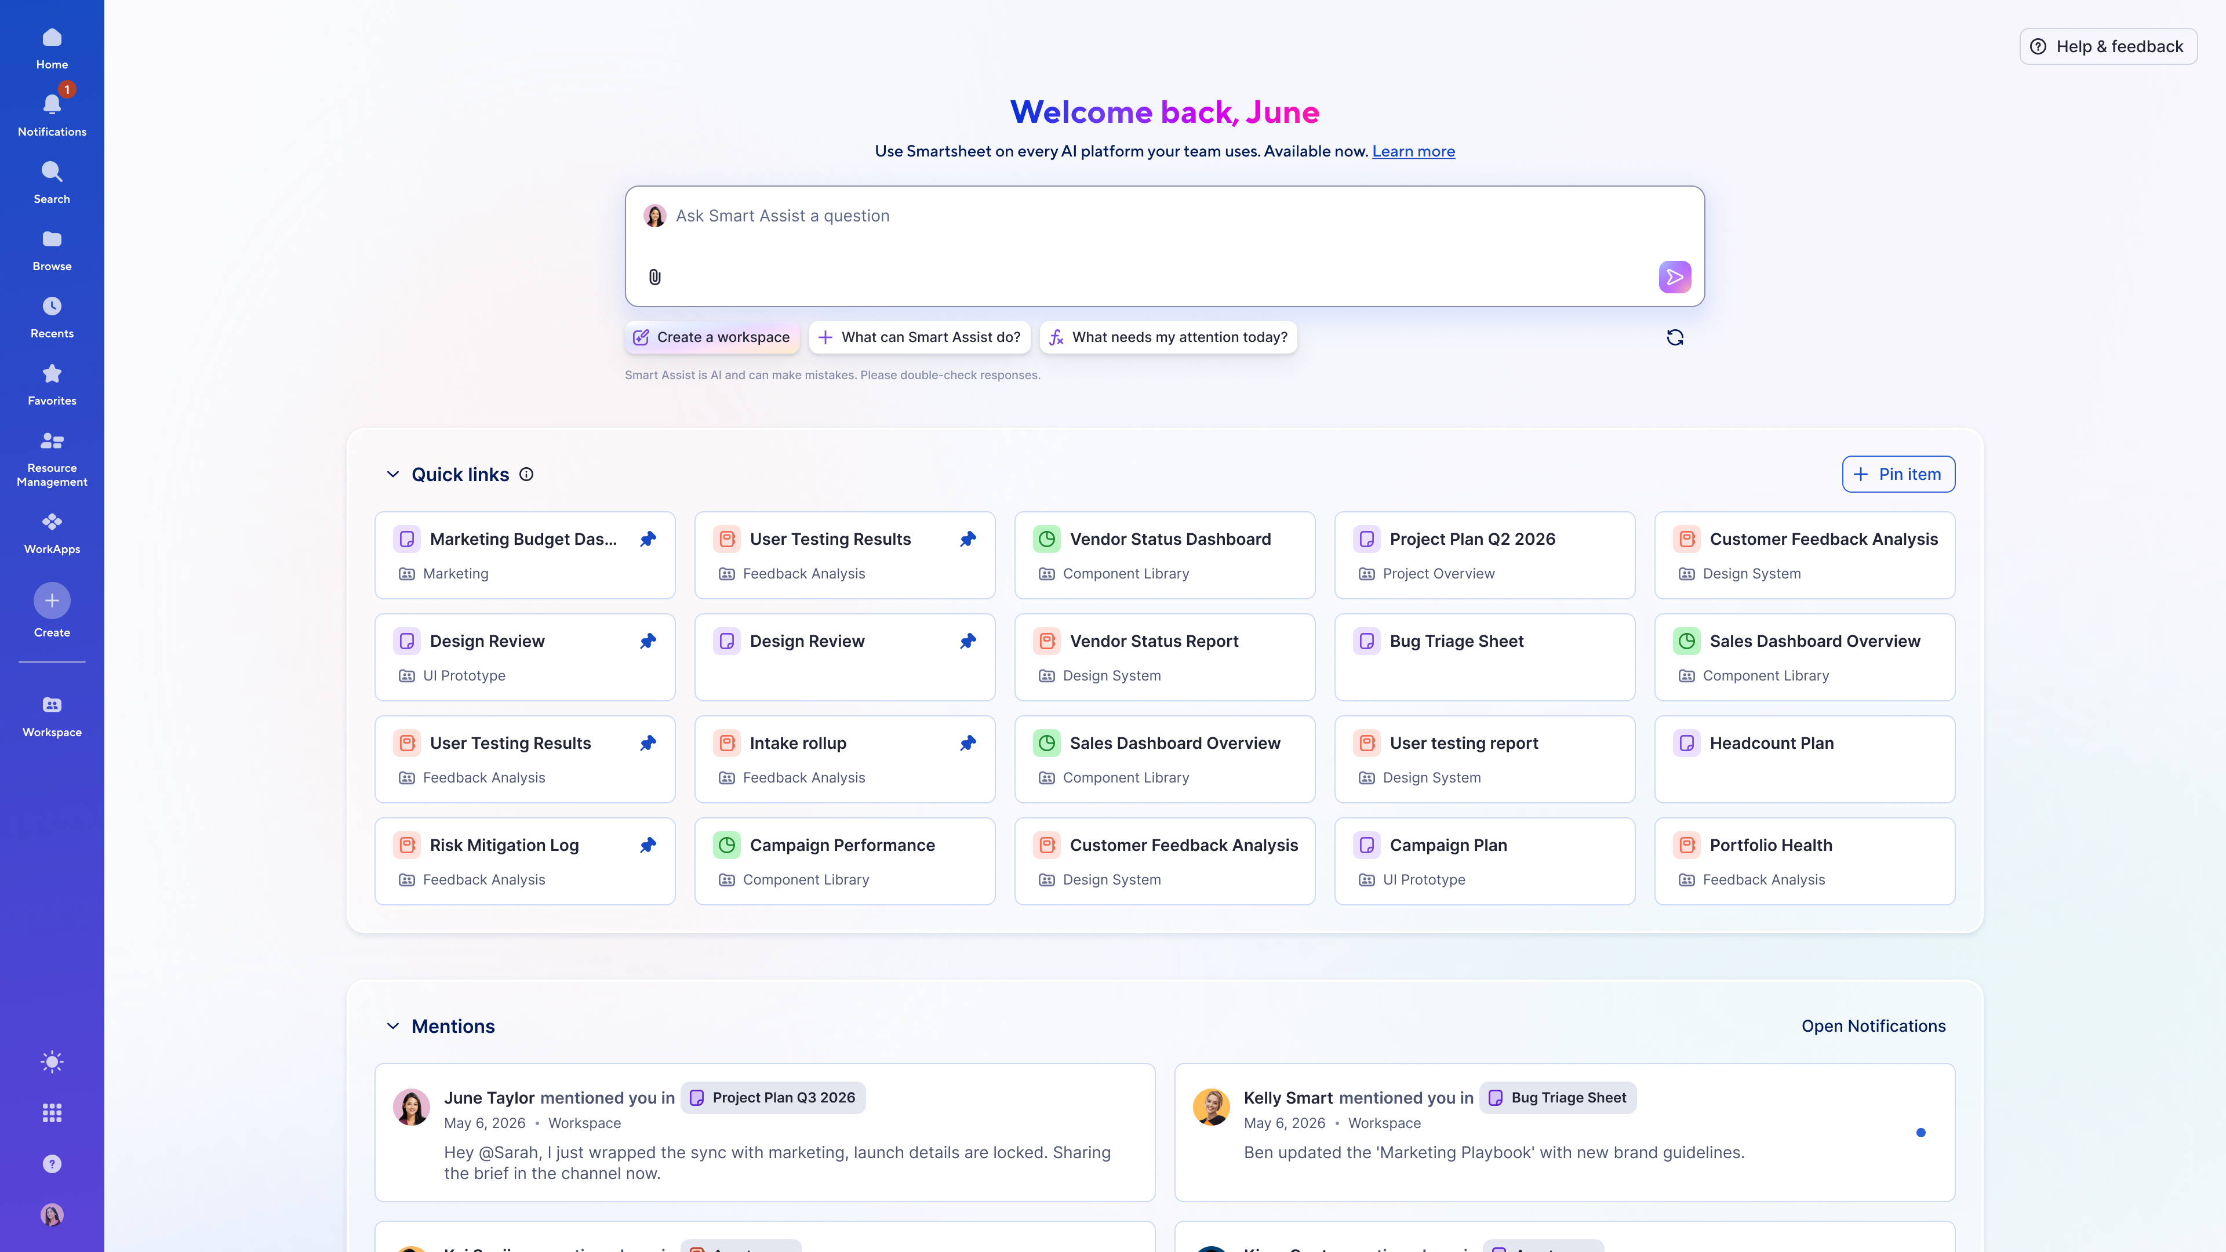This screenshot has width=2226, height=1252.
Task: Unpin the Design Review item in UI Prototype
Action: click(x=648, y=641)
